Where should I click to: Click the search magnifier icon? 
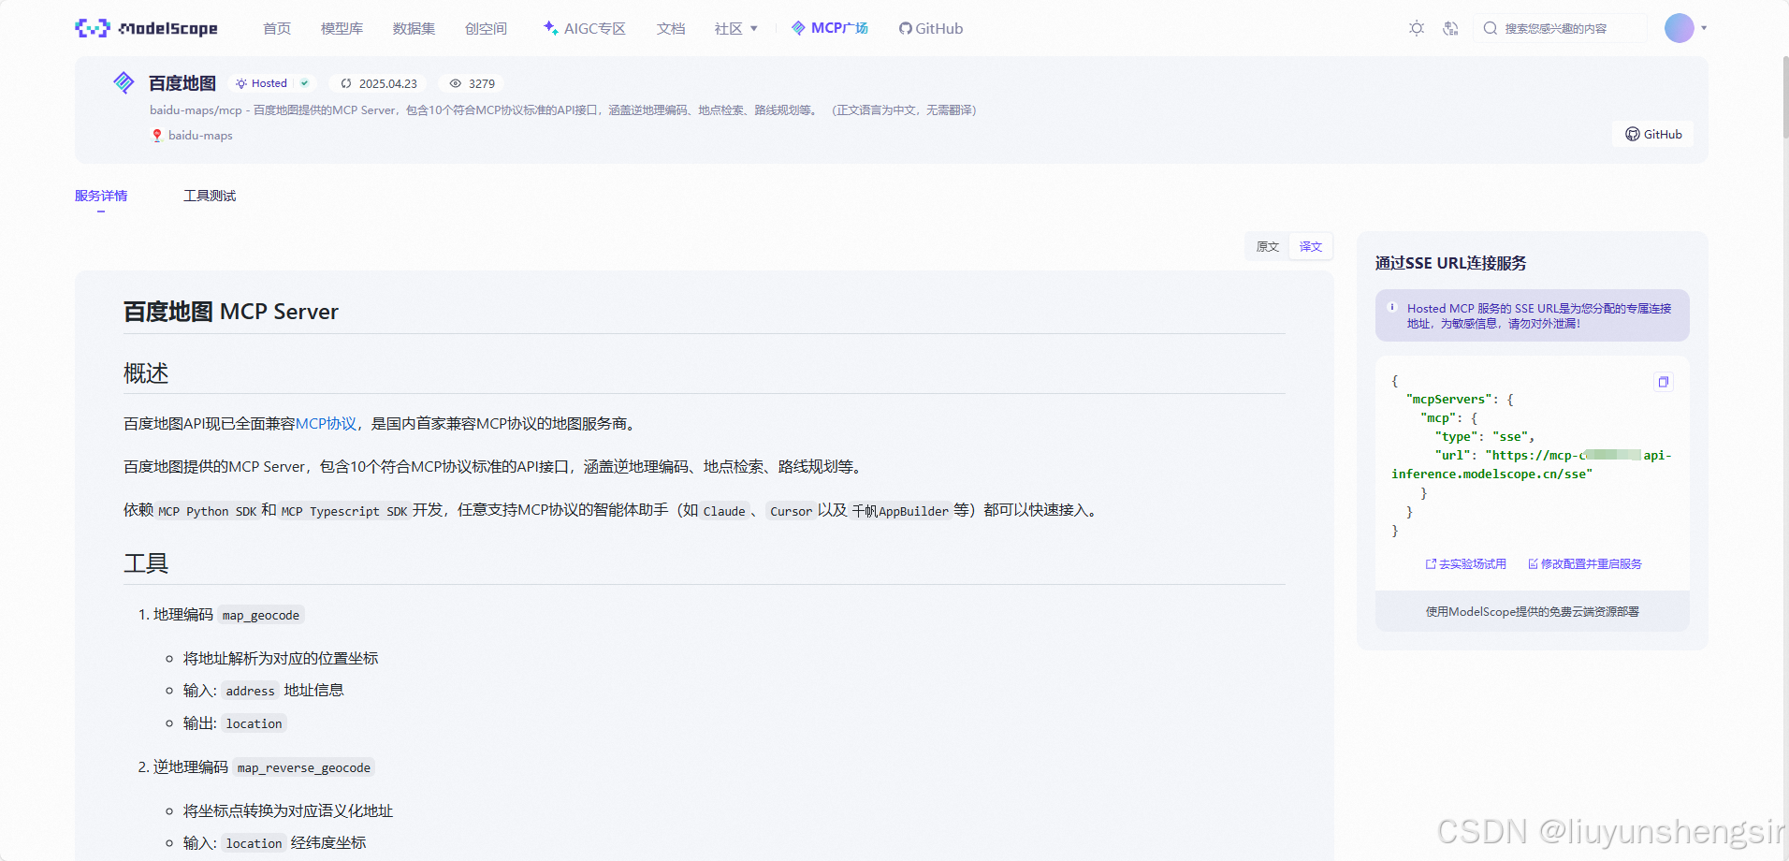(1491, 28)
